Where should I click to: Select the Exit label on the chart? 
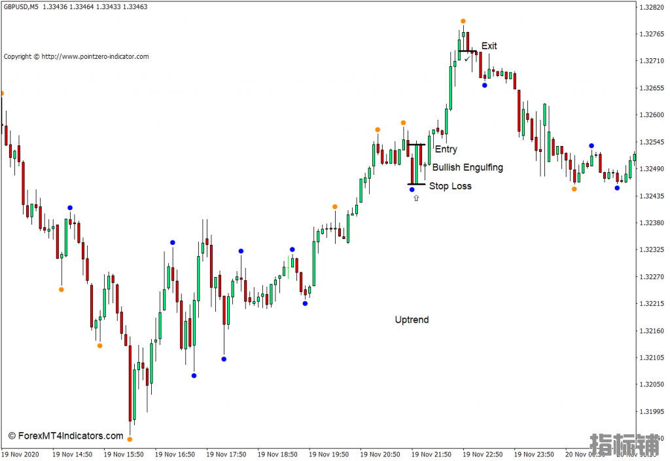pyautogui.click(x=489, y=46)
